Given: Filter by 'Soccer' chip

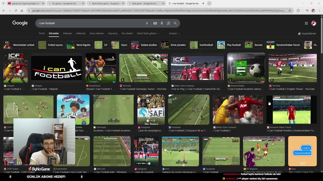Looking at the screenshot, I should point(255,45).
